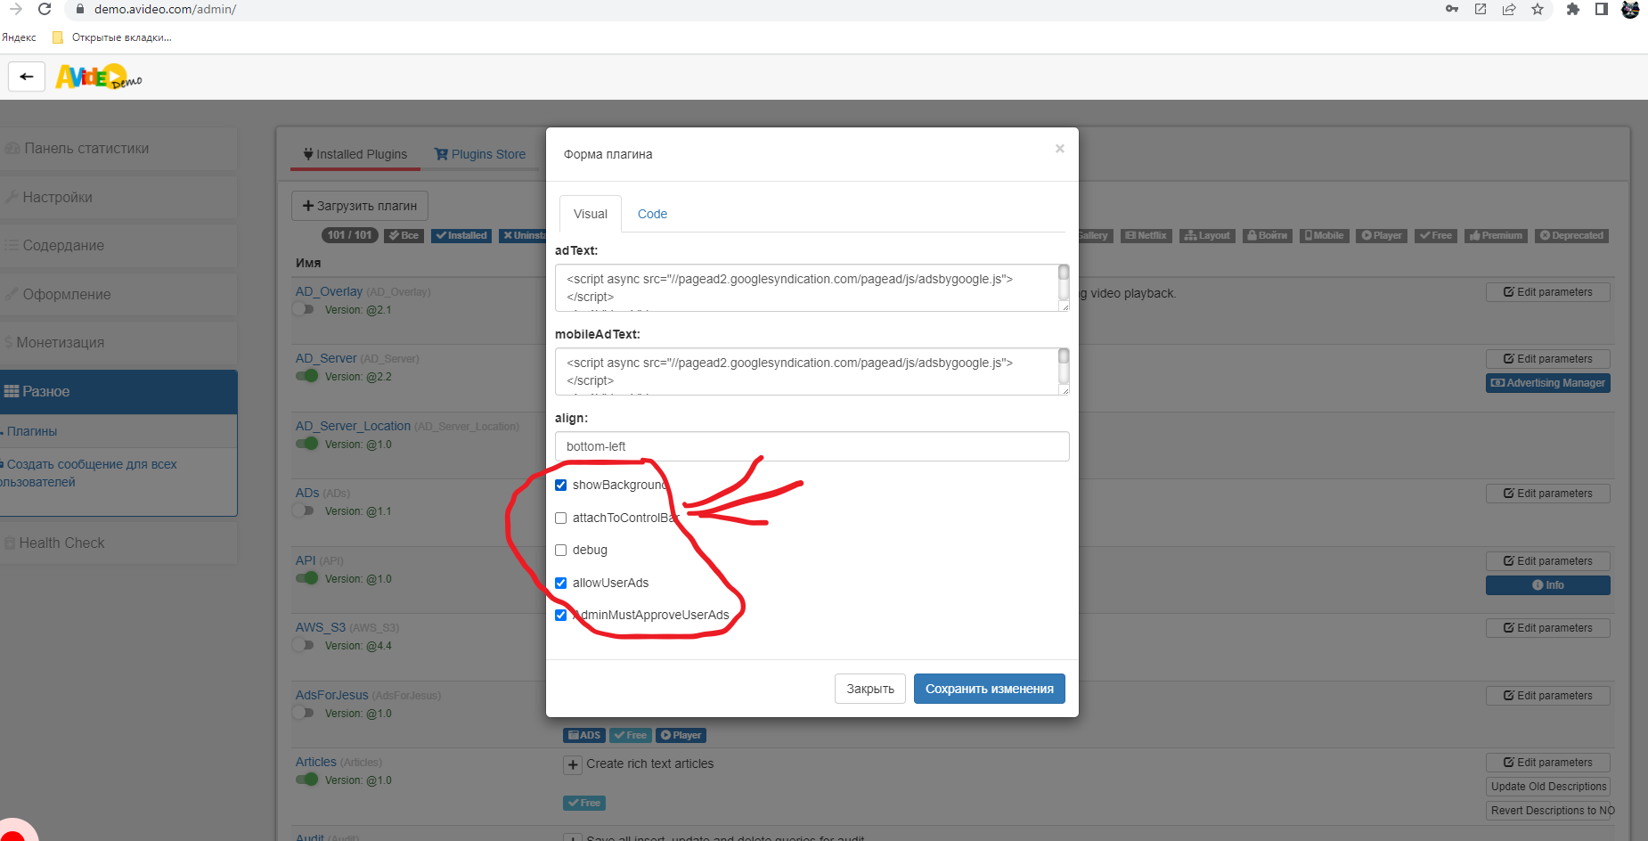
Task: Filter plugins by the Mobile tag
Action: (1324, 236)
